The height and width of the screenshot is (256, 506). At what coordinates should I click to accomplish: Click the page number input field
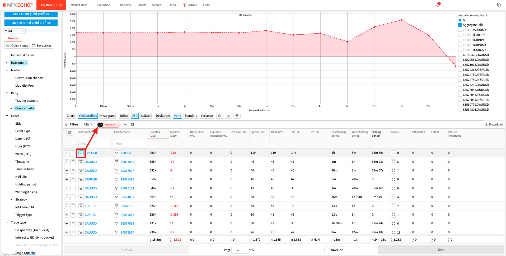pyautogui.click(x=240, y=250)
